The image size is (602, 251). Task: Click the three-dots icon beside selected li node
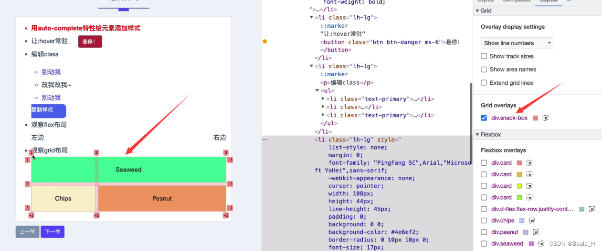click(x=265, y=140)
